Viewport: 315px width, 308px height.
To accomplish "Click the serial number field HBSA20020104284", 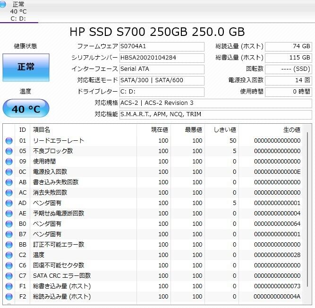I will 162,58.
